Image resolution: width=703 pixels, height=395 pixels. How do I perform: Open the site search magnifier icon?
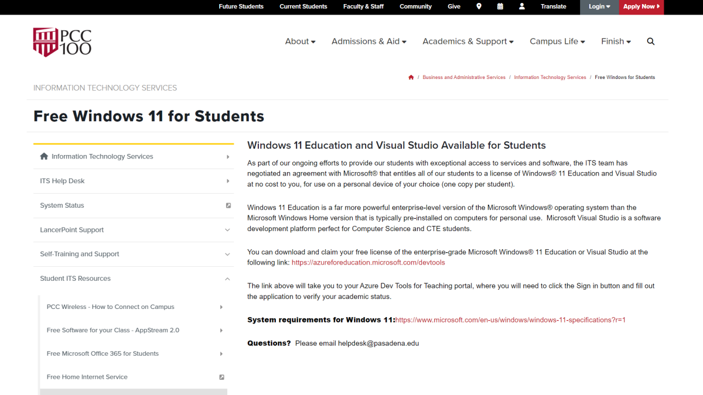650,42
